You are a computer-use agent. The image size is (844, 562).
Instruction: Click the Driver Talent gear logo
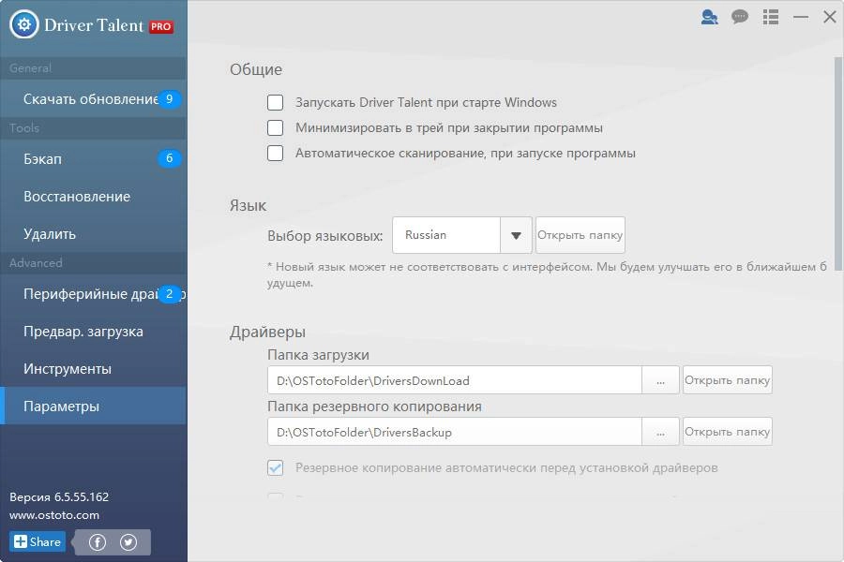point(24,24)
